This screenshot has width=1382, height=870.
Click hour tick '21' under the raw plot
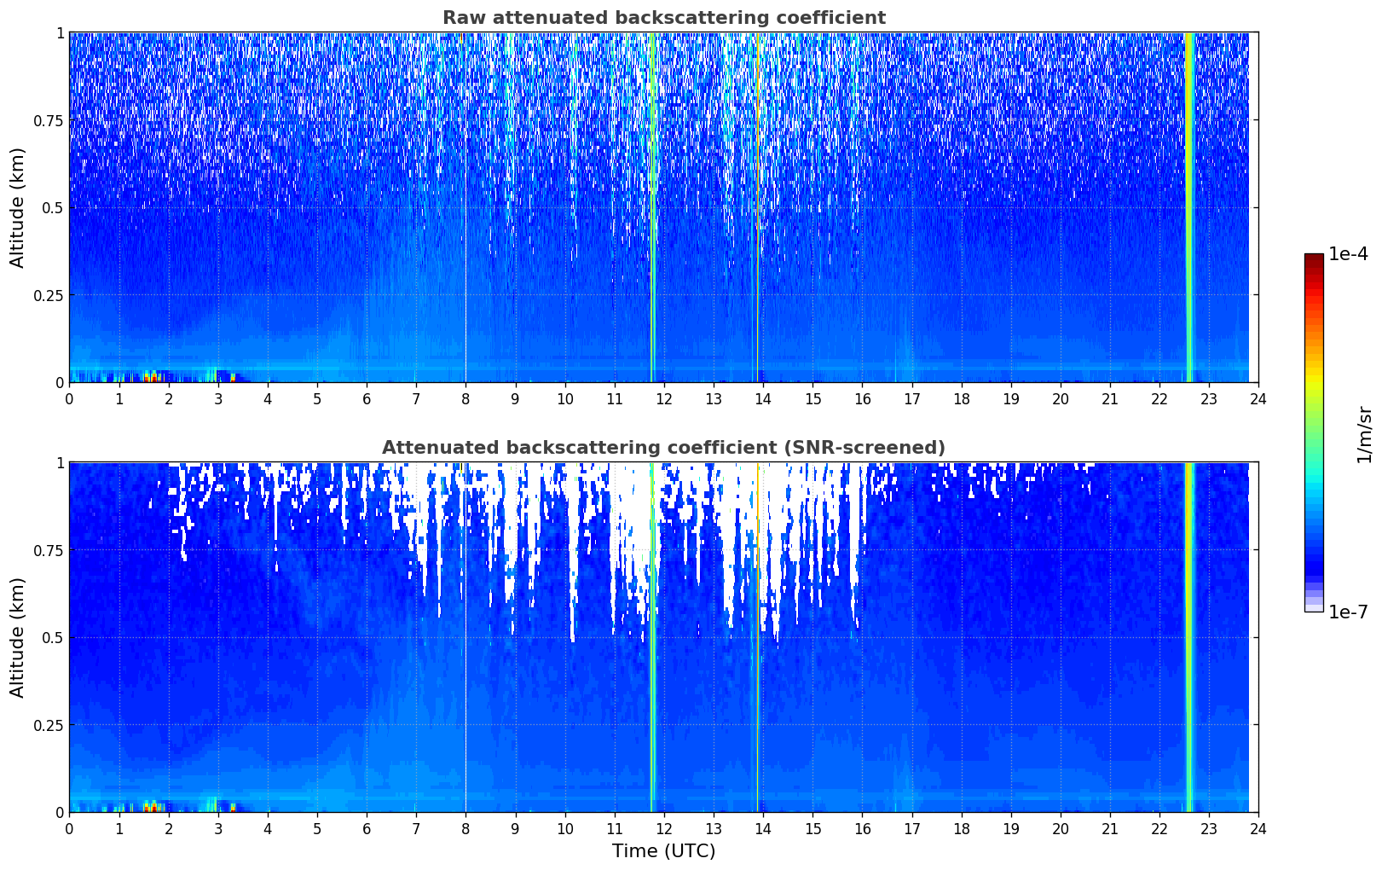pyautogui.click(x=1110, y=398)
